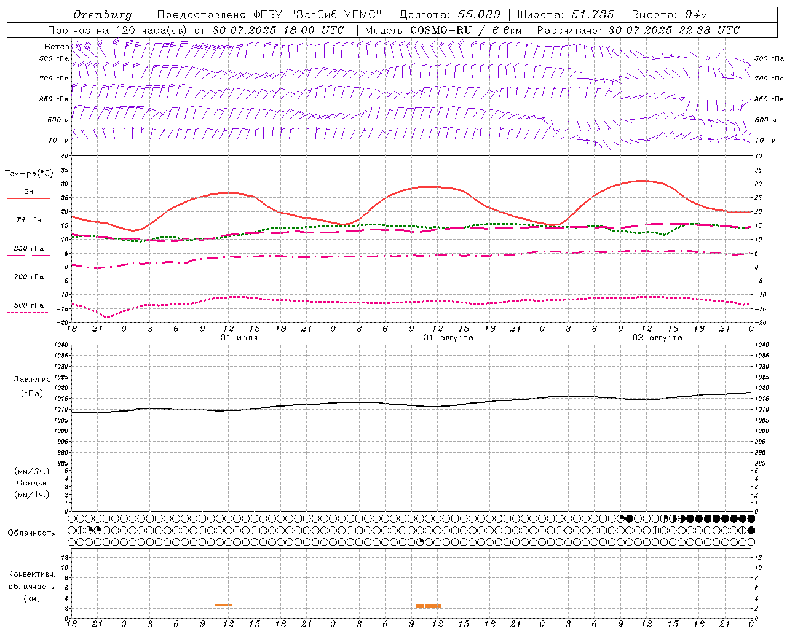This screenshot has width=787, height=629.
Task: Click the '02 августа' date label
Action: tap(657, 338)
